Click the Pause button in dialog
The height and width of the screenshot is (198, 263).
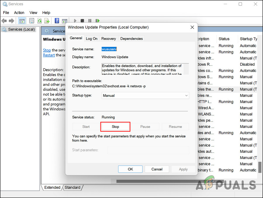(x=145, y=127)
